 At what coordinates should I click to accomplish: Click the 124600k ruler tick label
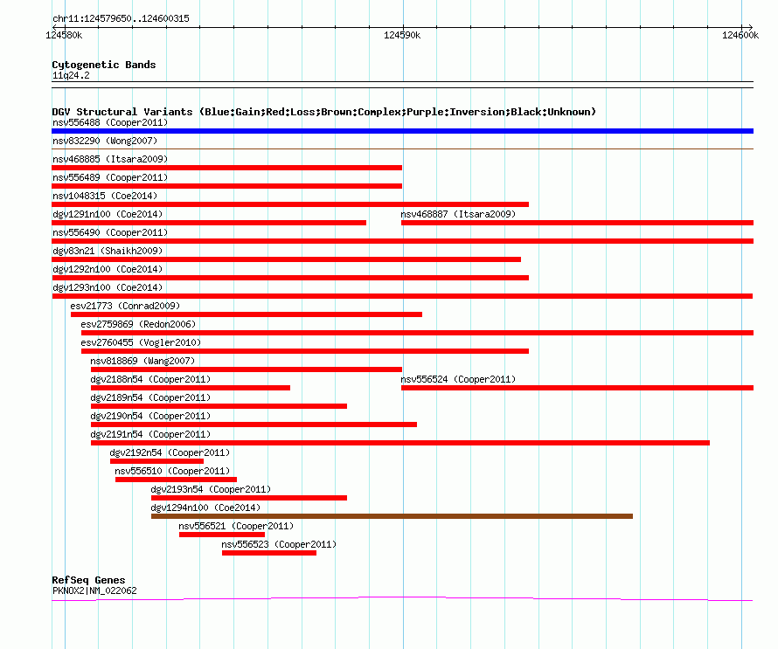[740, 35]
